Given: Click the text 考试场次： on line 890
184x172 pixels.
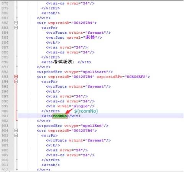Looking at the screenshot, I should click(x=64, y=62).
